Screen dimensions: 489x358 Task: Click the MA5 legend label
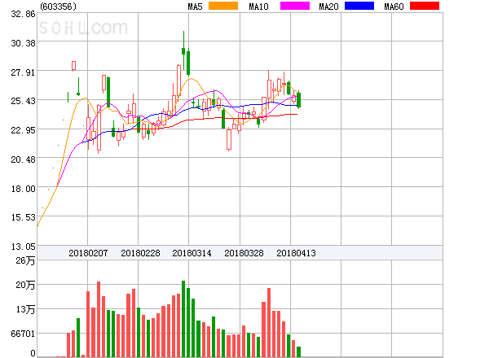(x=195, y=7)
